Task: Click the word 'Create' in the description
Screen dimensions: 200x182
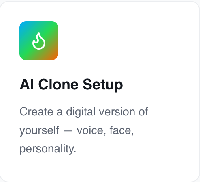Action: click(36, 112)
